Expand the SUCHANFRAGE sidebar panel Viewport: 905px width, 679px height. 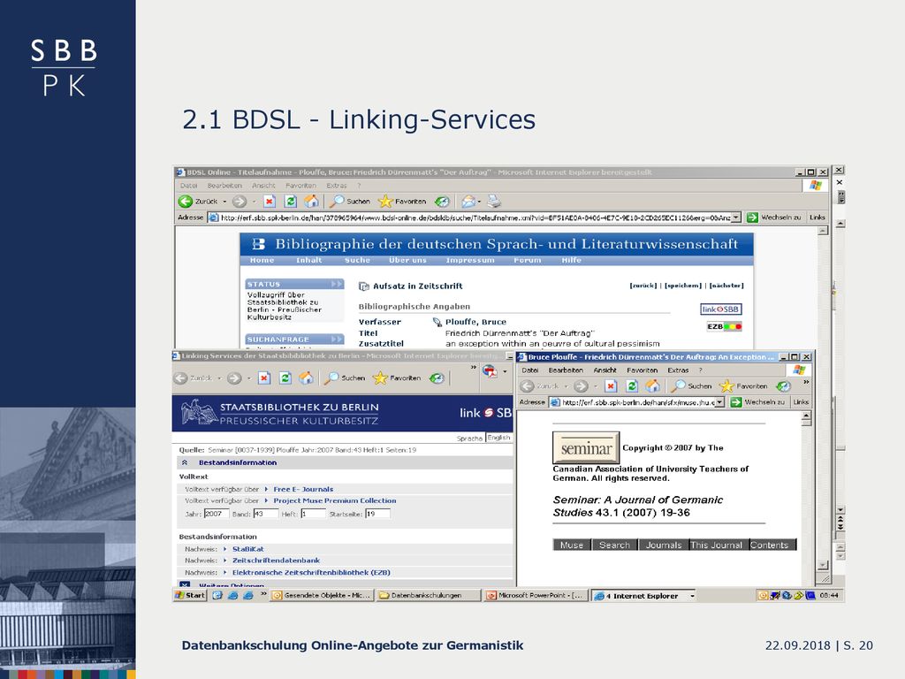point(337,339)
